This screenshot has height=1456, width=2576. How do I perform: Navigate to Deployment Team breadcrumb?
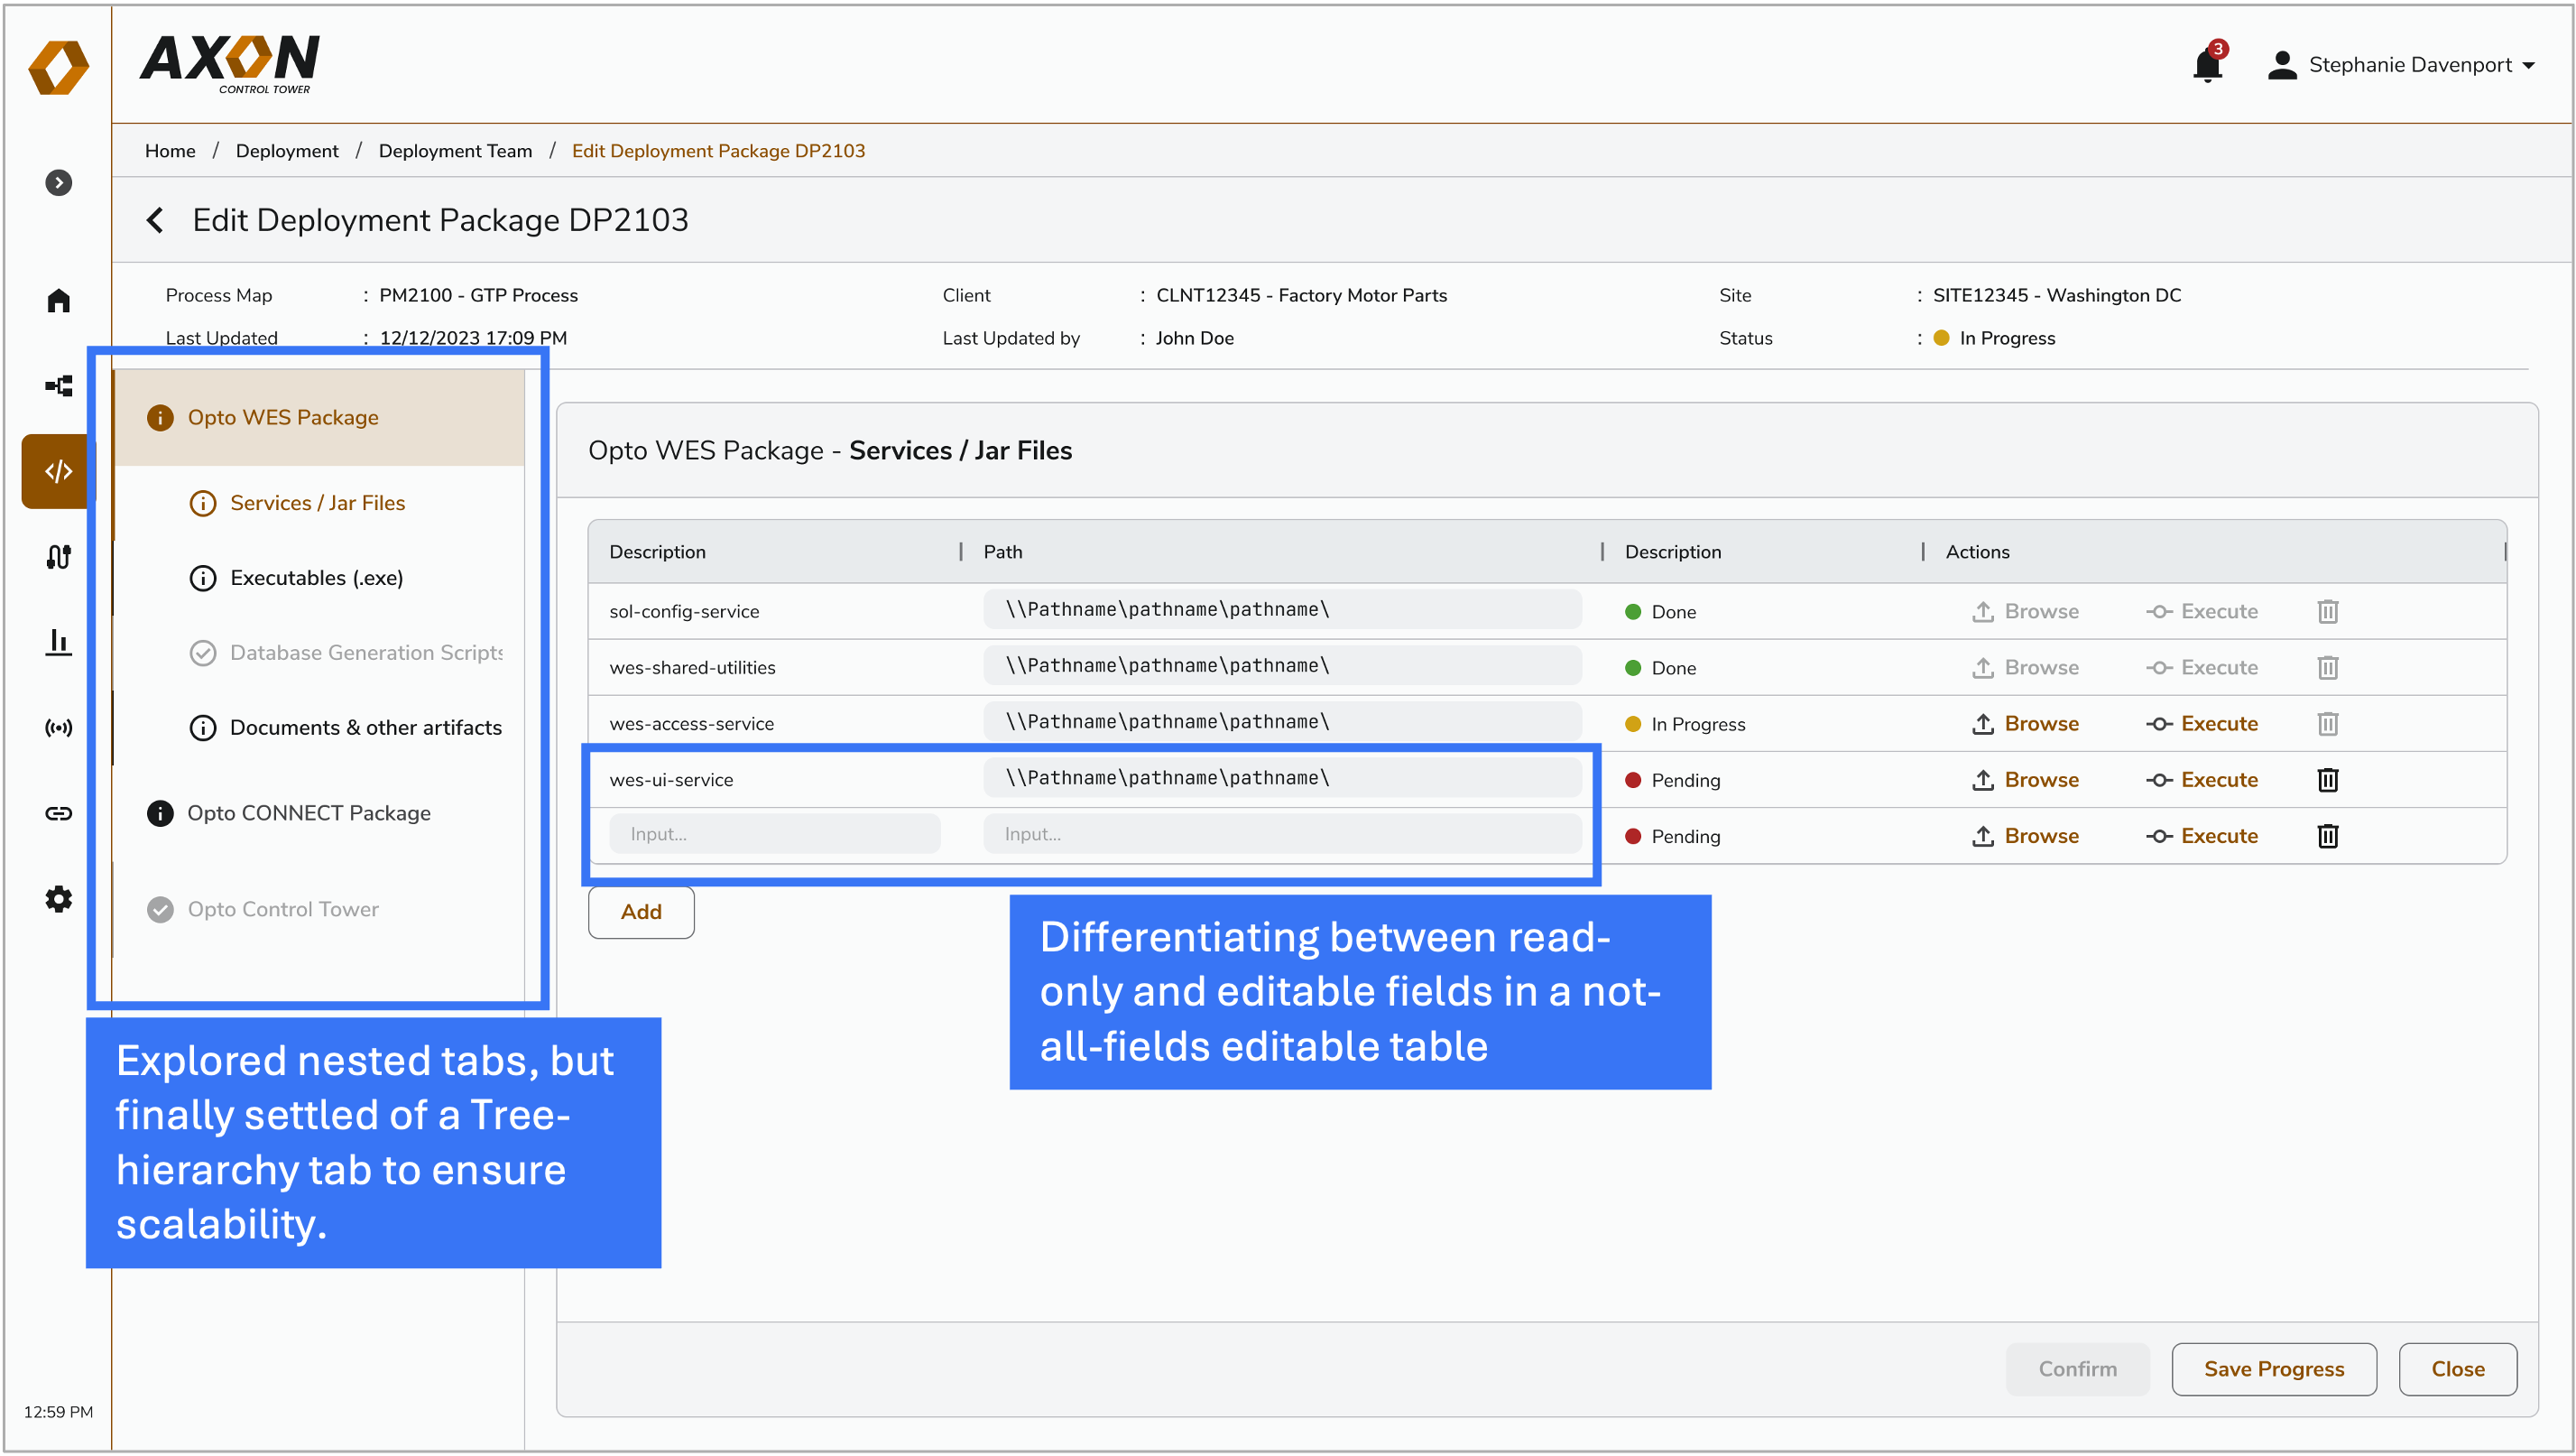pyautogui.click(x=455, y=151)
